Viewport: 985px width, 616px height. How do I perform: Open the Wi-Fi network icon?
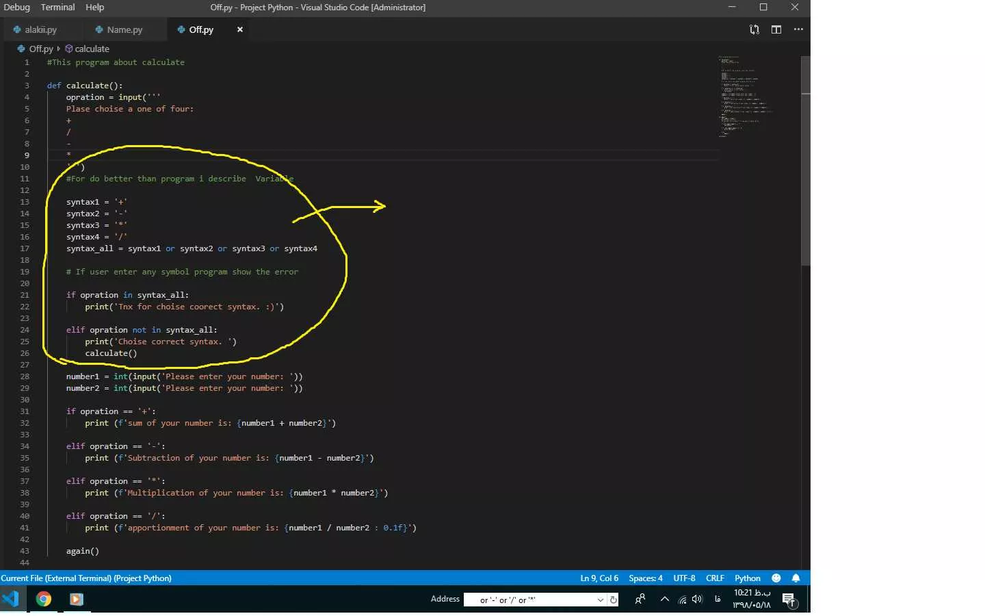click(x=682, y=600)
